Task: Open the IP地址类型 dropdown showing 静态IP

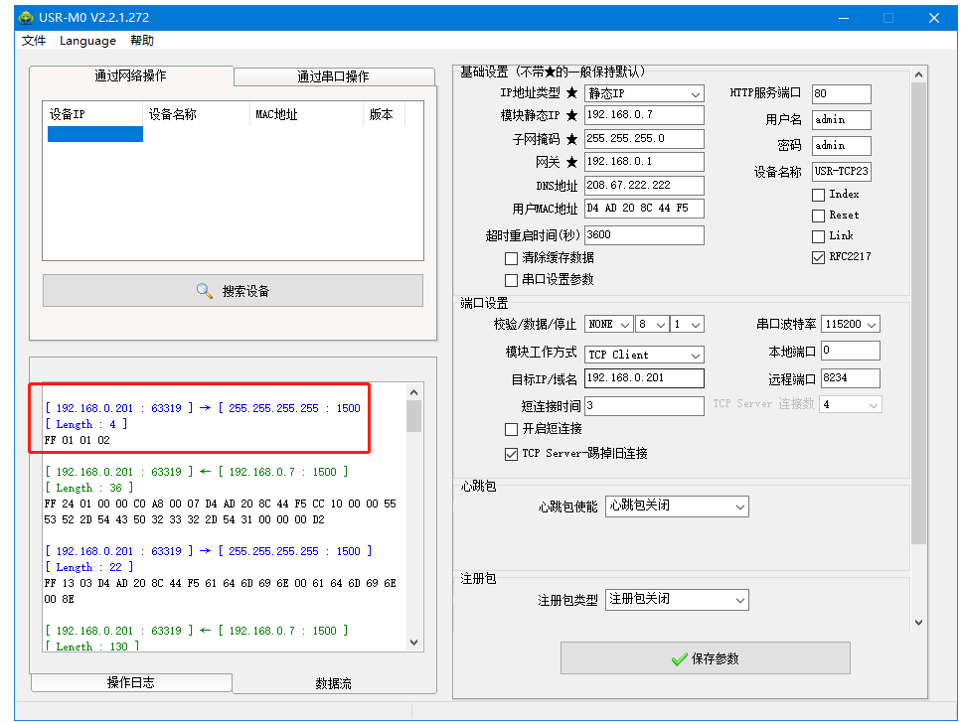Action: (x=644, y=93)
